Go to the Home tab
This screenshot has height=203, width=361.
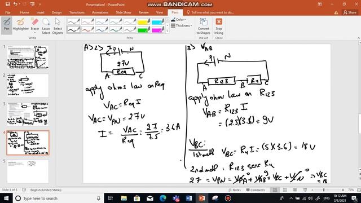pyautogui.click(x=24, y=12)
